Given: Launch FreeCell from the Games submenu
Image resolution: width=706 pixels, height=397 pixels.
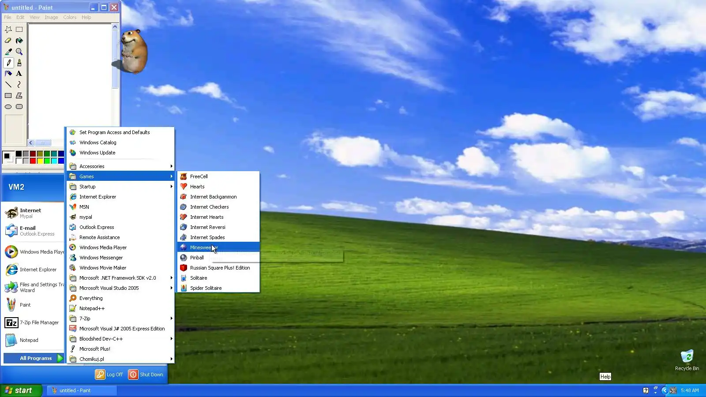Looking at the screenshot, I should (218, 176).
